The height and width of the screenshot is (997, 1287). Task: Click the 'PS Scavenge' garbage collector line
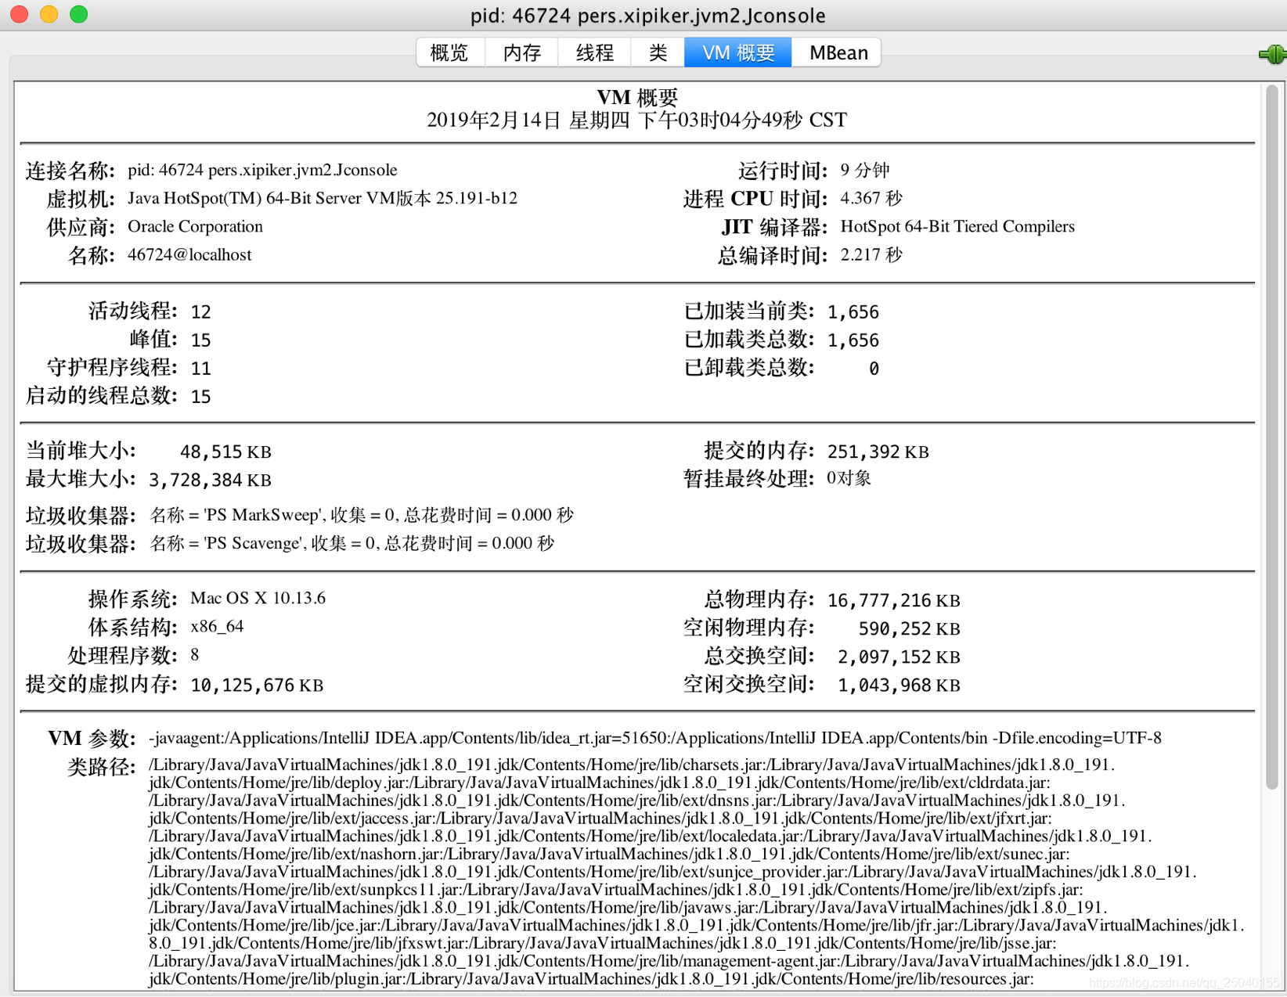point(351,543)
